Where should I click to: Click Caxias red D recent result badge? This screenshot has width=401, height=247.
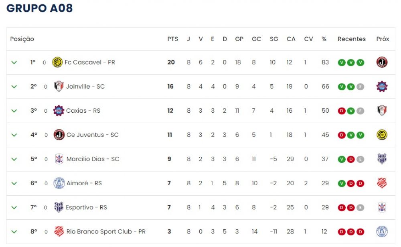(342, 111)
